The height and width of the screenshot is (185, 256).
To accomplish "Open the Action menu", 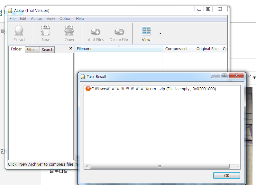I will coord(36,19).
